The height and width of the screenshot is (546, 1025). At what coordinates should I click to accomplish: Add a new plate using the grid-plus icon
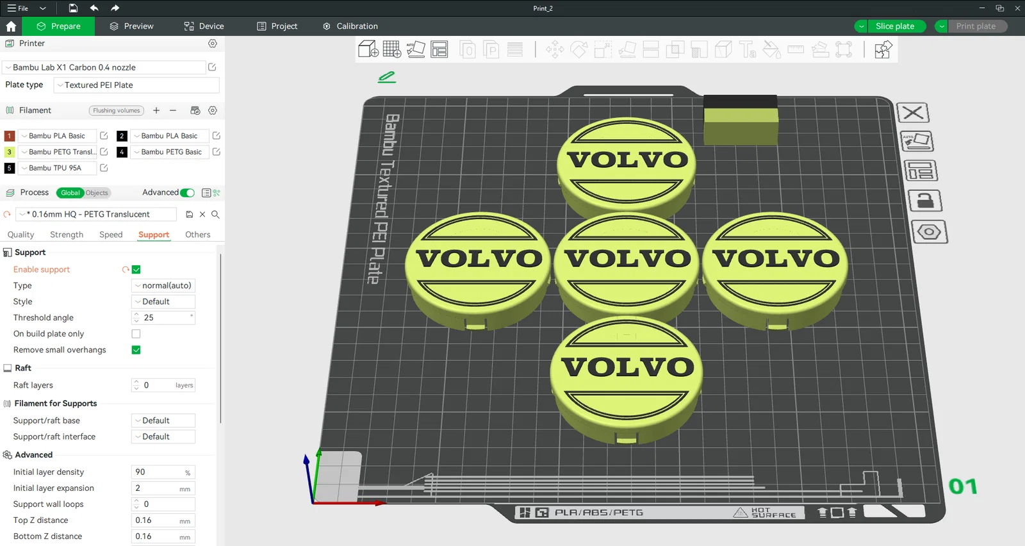tap(392, 49)
